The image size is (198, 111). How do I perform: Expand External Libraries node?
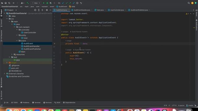click(x=4, y=74)
